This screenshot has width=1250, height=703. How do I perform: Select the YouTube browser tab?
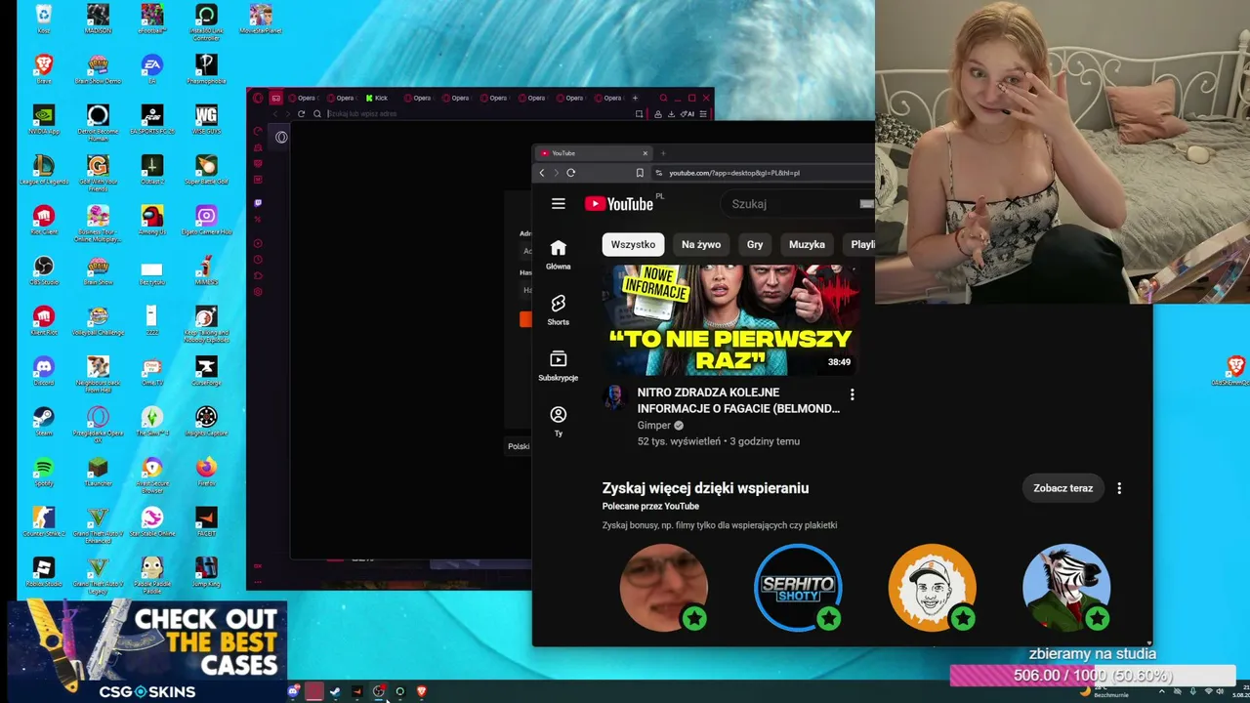(x=594, y=153)
